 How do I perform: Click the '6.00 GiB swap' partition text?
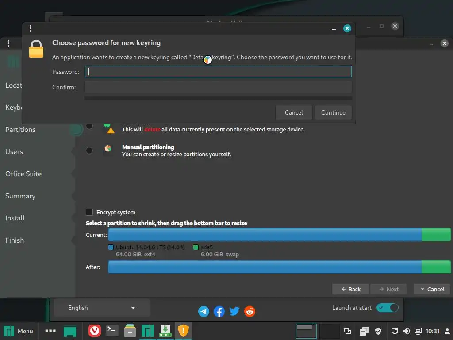(220, 255)
